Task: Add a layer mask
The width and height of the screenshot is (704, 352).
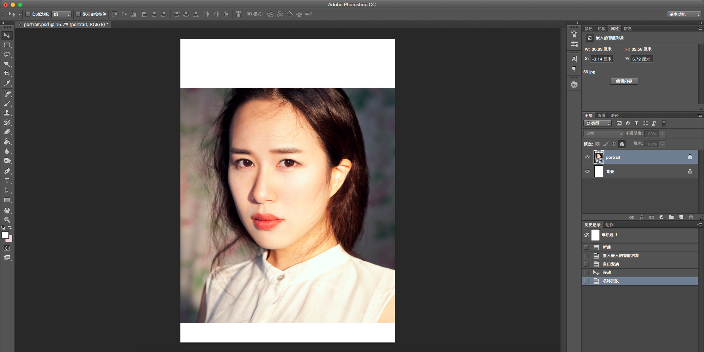Action: (652, 217)
